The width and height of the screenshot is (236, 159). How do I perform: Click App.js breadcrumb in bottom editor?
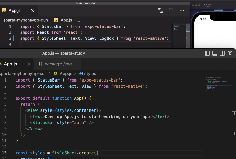(66, 74)
